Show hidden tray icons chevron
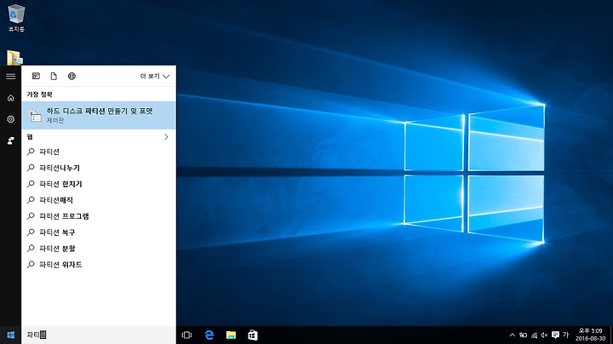Image resolution: width=613 pixels, height=344 pixels. point(513,335)
